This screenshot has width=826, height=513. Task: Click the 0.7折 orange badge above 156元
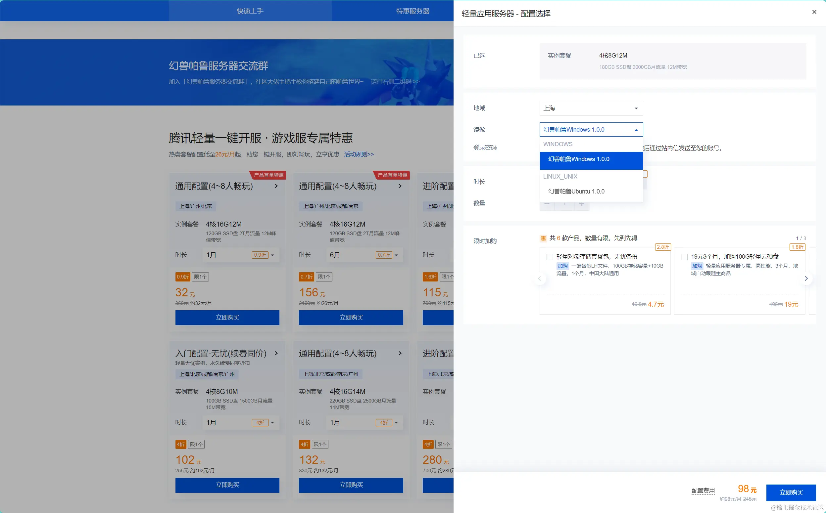tap(306, 277)
